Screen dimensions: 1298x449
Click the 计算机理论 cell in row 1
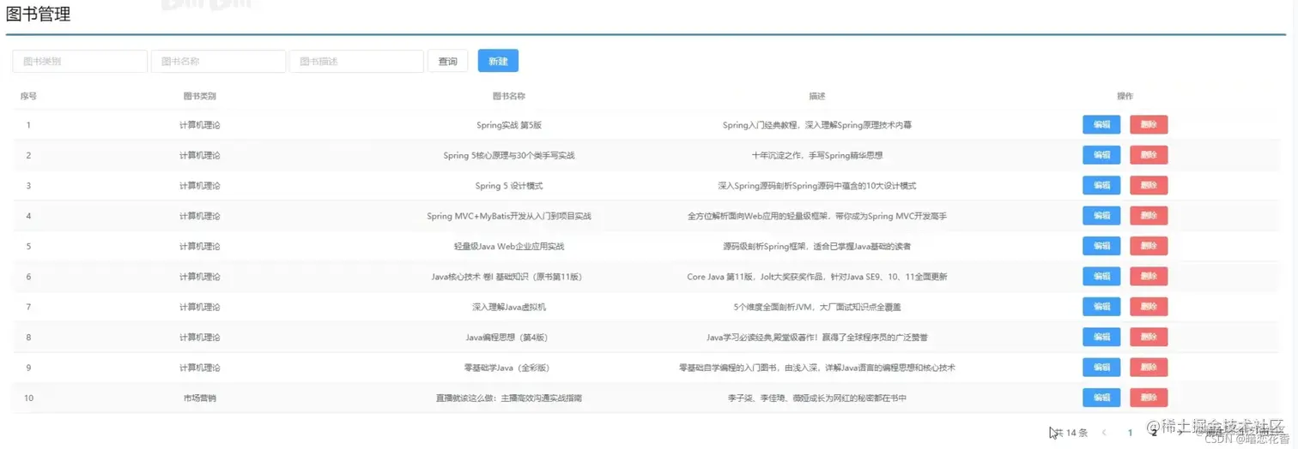point(200,125)
